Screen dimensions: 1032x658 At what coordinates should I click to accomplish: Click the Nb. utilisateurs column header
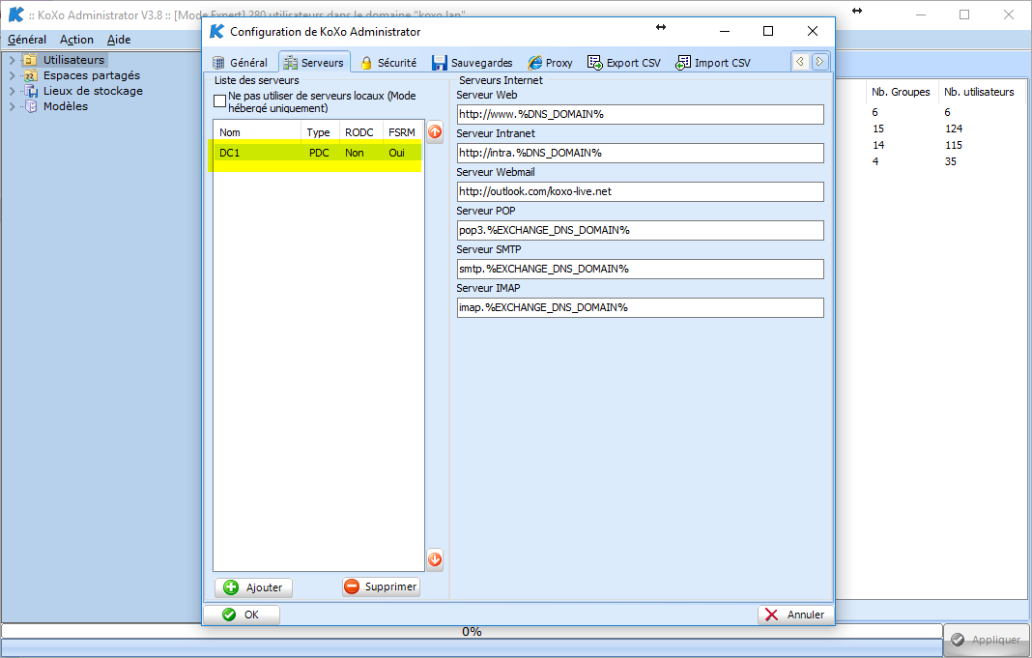tap(980, 92)
